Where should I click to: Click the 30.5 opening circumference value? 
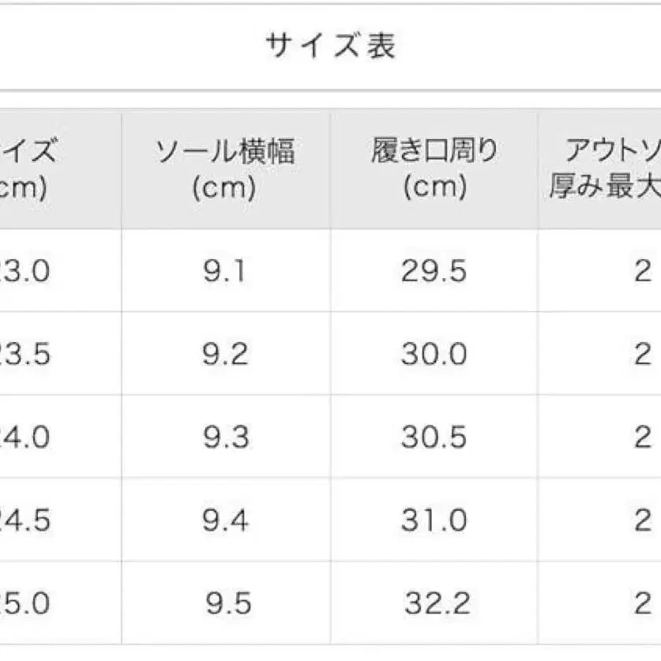434,438
